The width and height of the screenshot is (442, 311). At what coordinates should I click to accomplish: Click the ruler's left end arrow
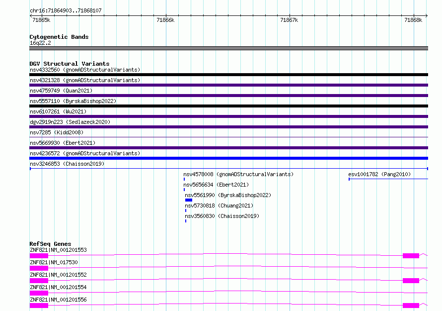pyautogui.click(x=31, y=16)
